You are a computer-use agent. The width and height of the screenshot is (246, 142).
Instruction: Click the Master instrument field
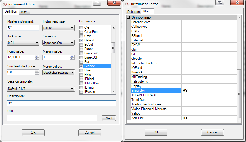coord(23,28)
